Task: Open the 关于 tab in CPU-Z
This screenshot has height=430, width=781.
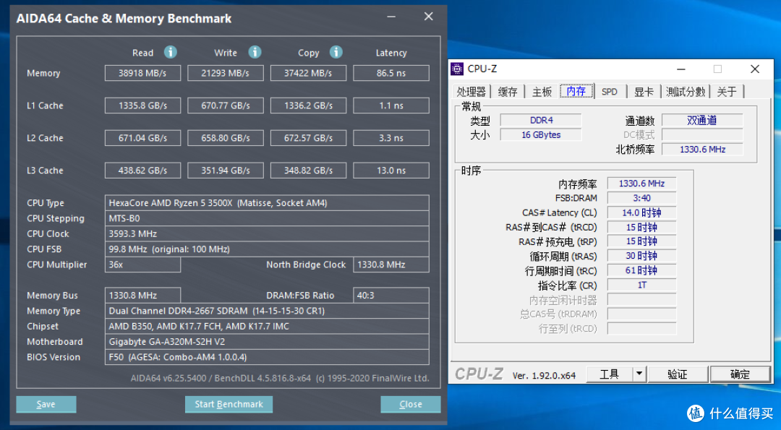Action: coord(727,92)
